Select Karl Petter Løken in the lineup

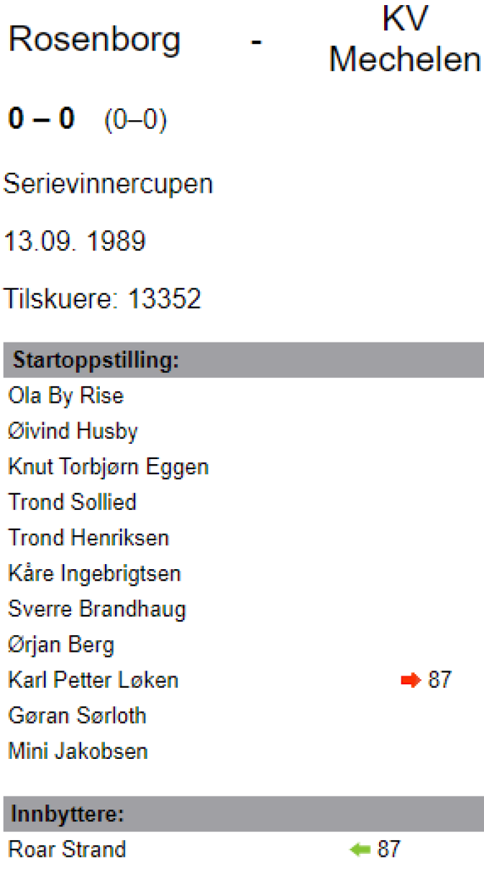[93, 681]
